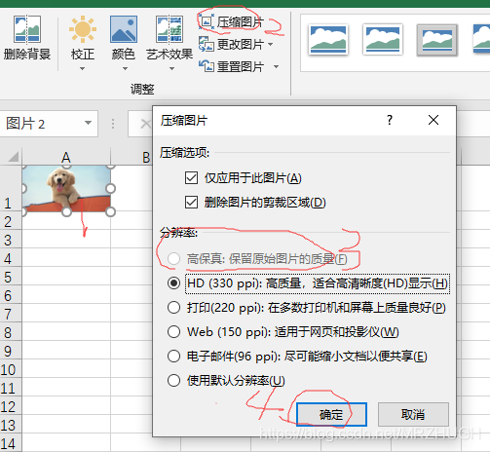
Task: Click Reset Picture (重置图片) button
Action: [x=231, y=66]
